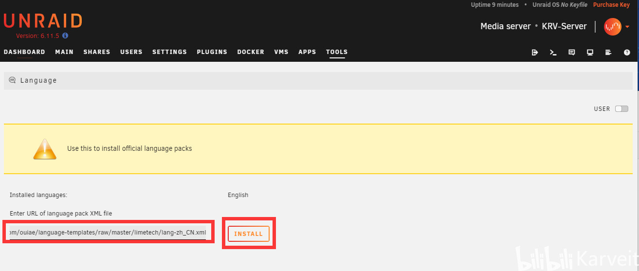Open the feedback speech-bubble icon
This screenshot has height=271, width=639.
tap(572, 53)
